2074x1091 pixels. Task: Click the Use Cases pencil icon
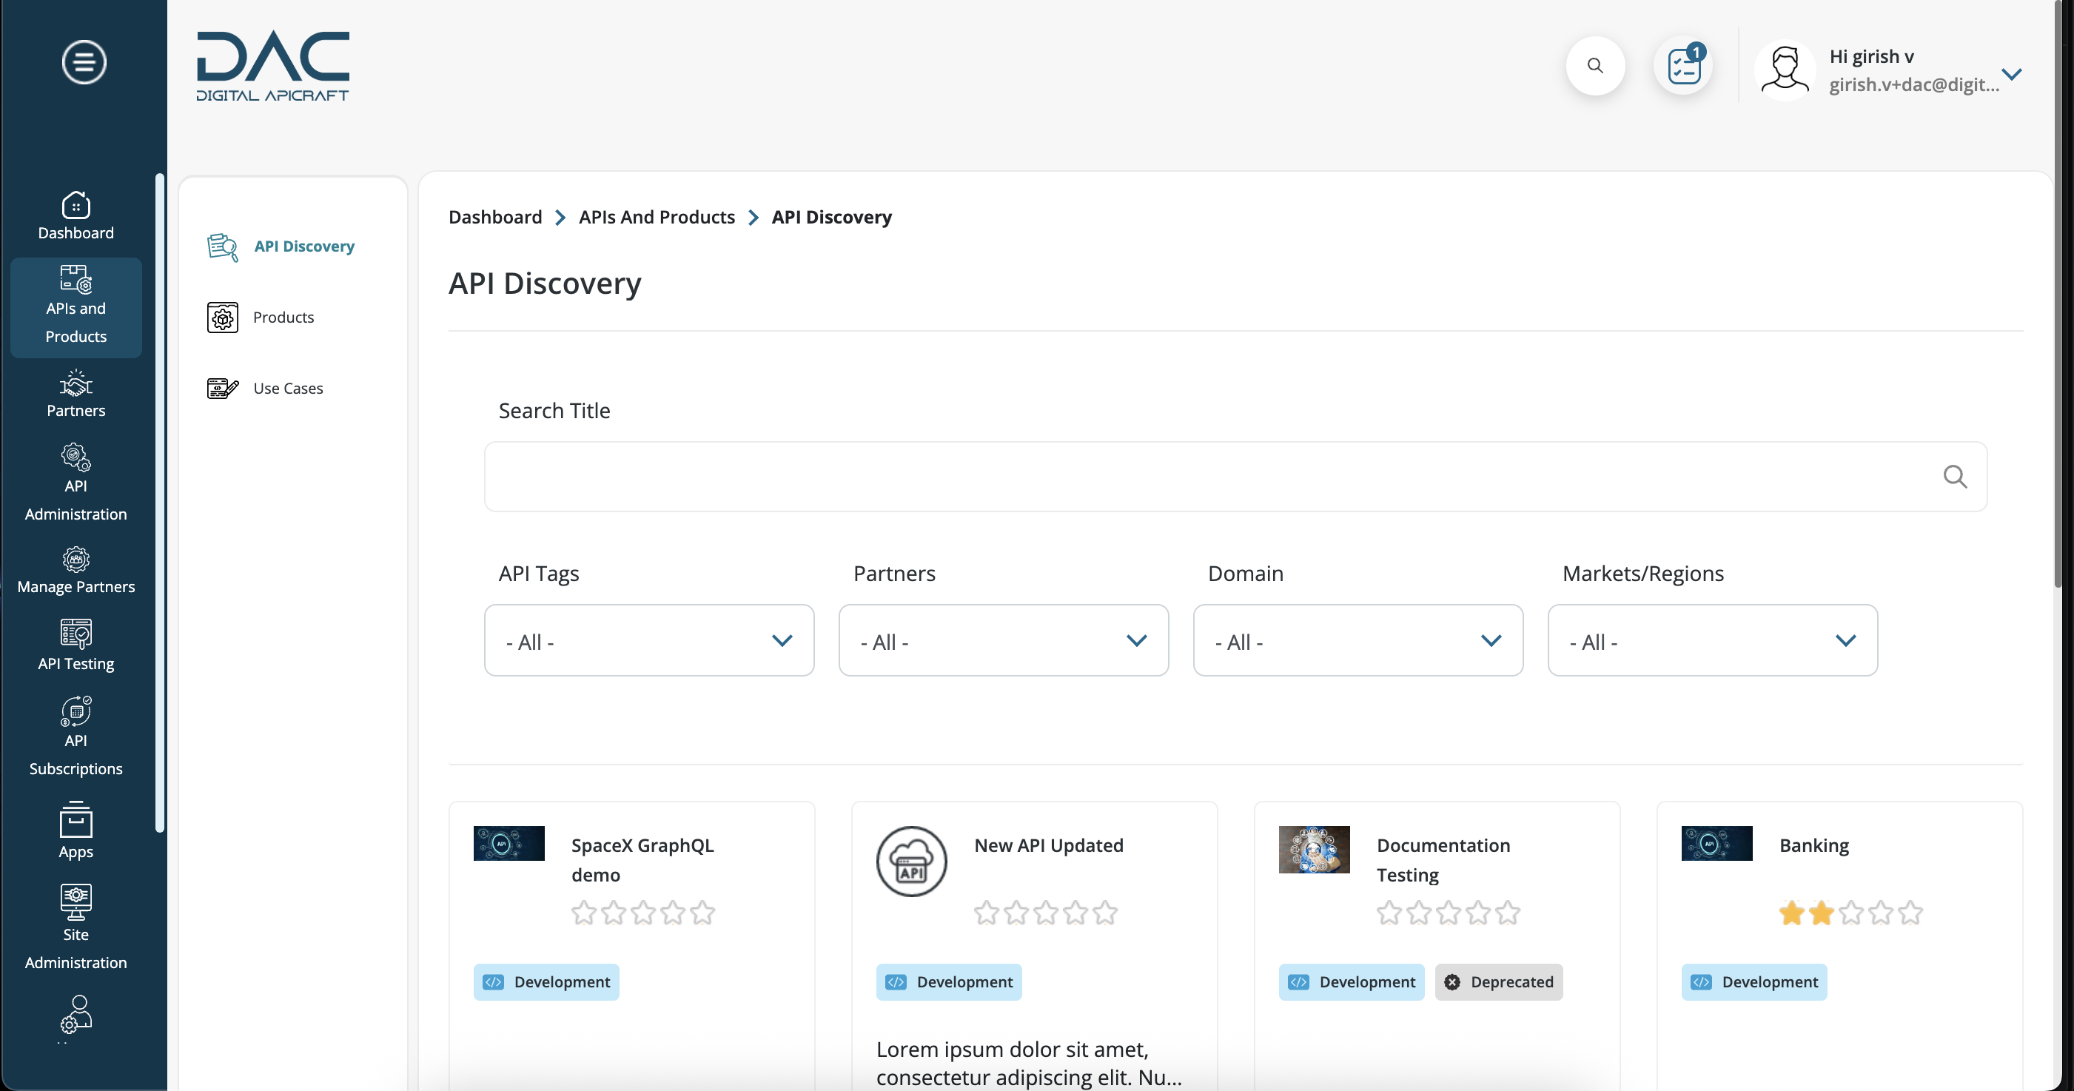(222, 388)
